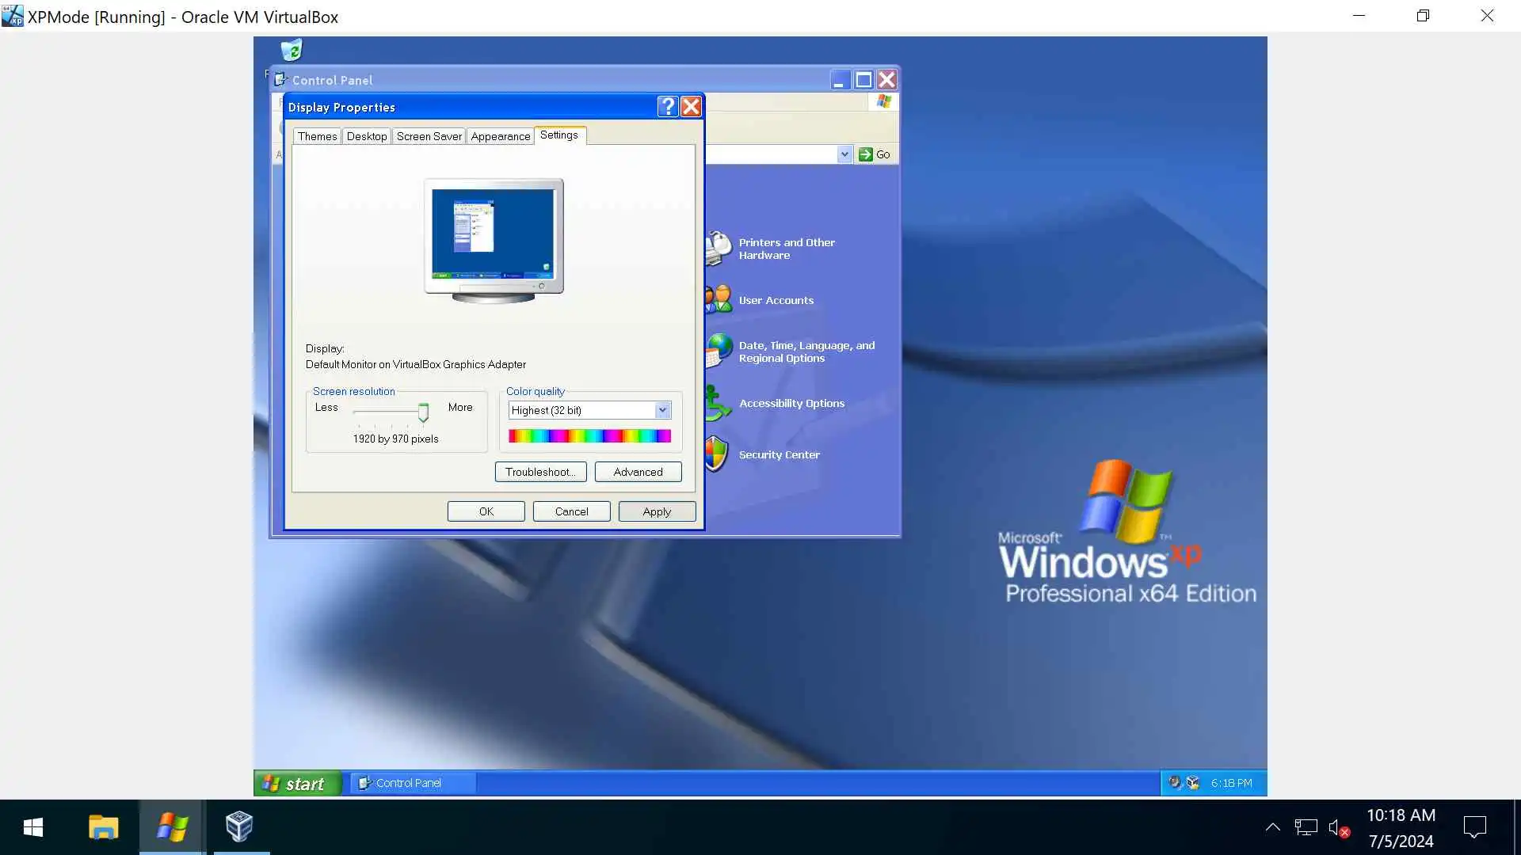The height and width of the screenshot is (855, 1521).
Task: Click Display Properties help question mark
Action: (668, 106)
